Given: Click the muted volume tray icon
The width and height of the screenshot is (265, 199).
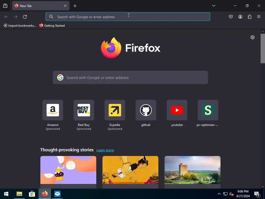Looking at the screenshot, I should click(231, 194).
